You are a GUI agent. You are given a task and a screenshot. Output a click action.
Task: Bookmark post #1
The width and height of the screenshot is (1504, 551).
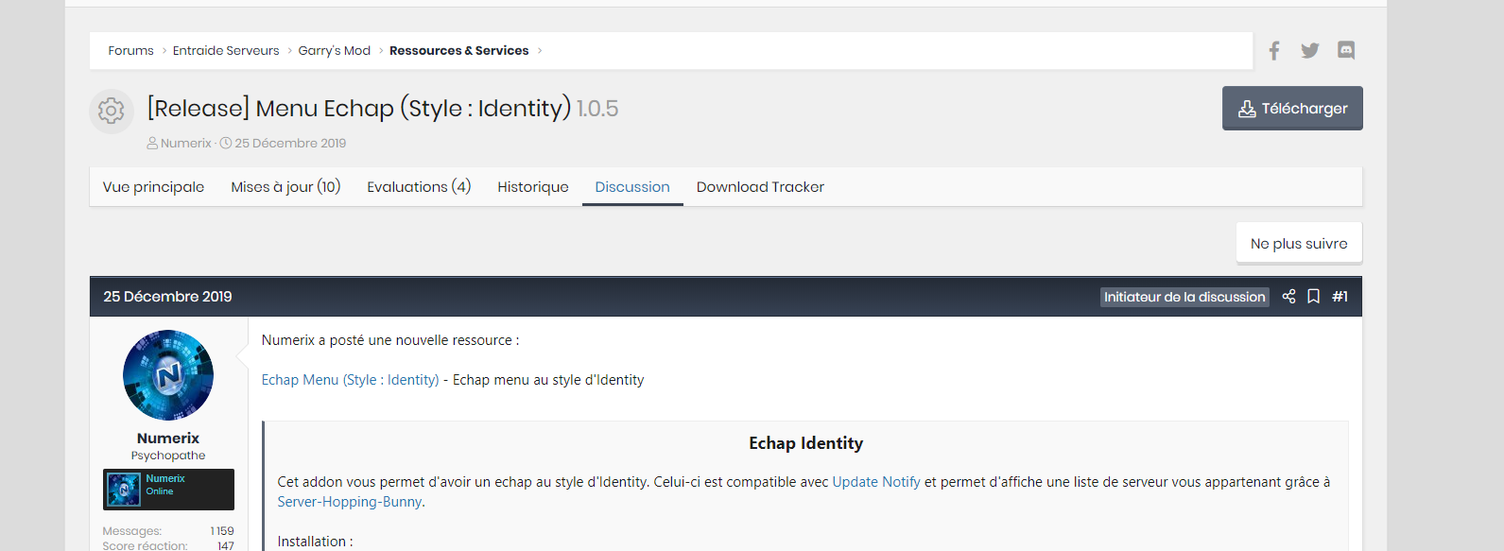pyautogui.click(x=1314, y=297)
